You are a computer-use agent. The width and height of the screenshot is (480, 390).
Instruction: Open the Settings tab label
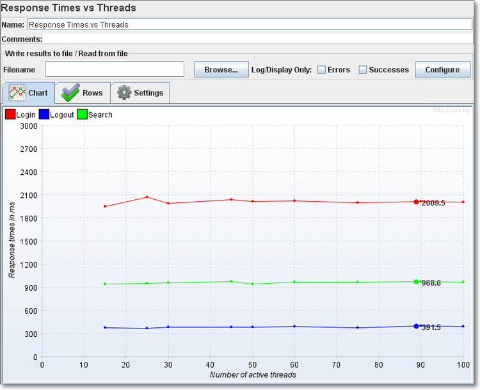(148, 93)
